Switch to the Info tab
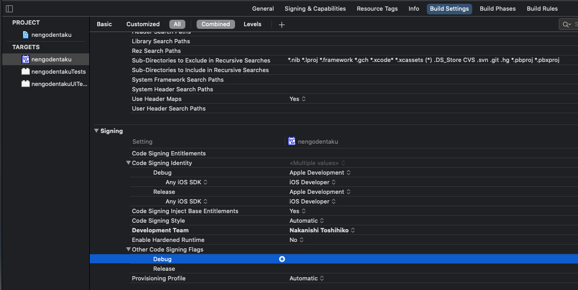The image size is (578, 290). coord(413,9)
